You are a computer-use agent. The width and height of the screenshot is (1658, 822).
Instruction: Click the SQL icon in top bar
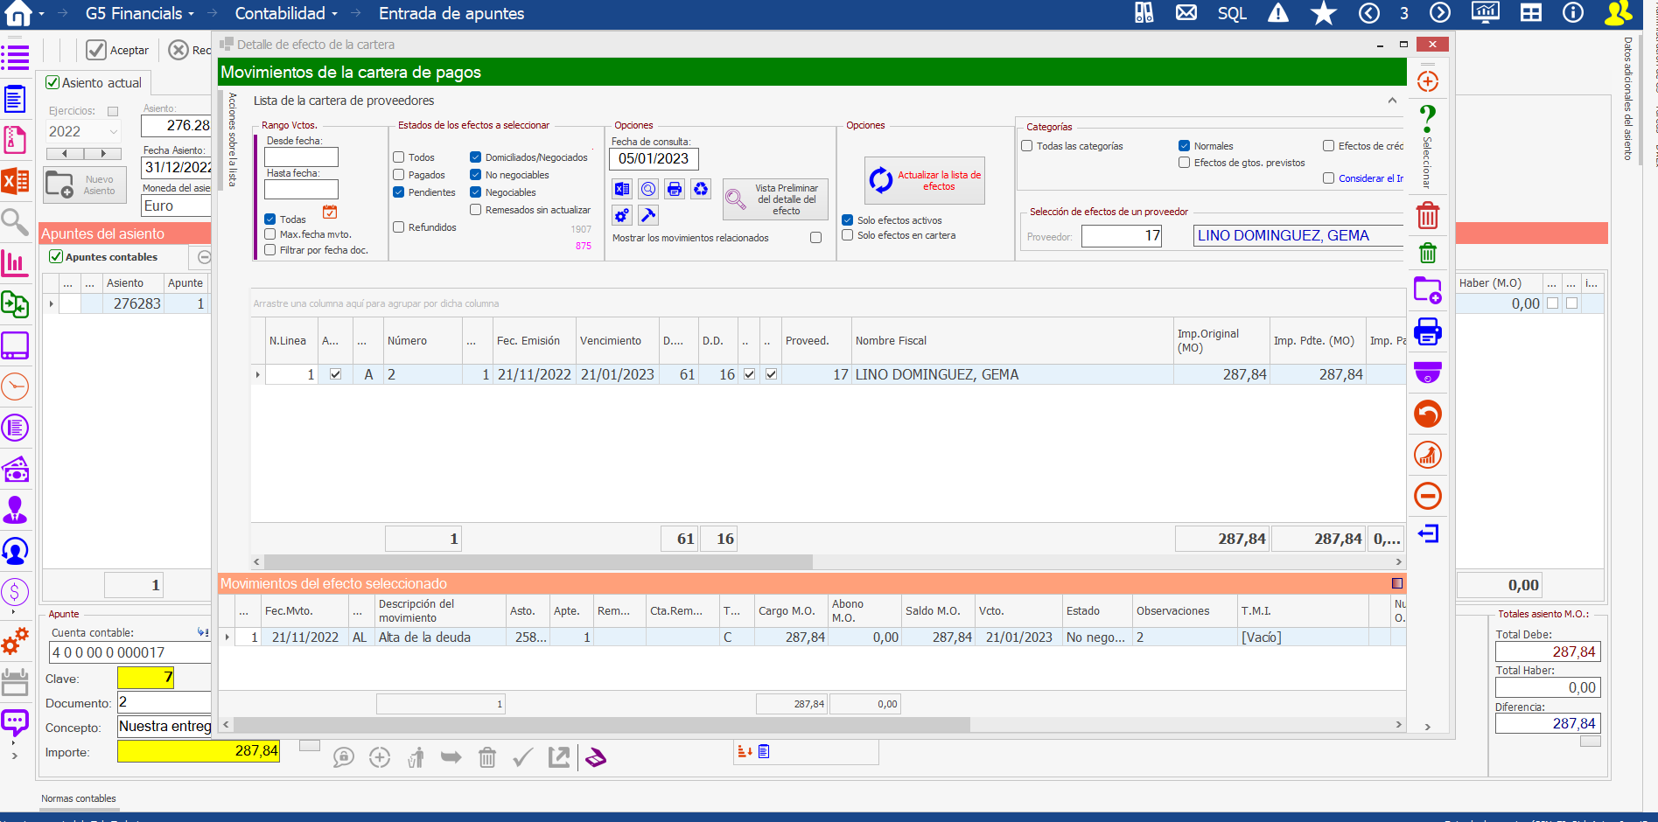coord(1232,13)
